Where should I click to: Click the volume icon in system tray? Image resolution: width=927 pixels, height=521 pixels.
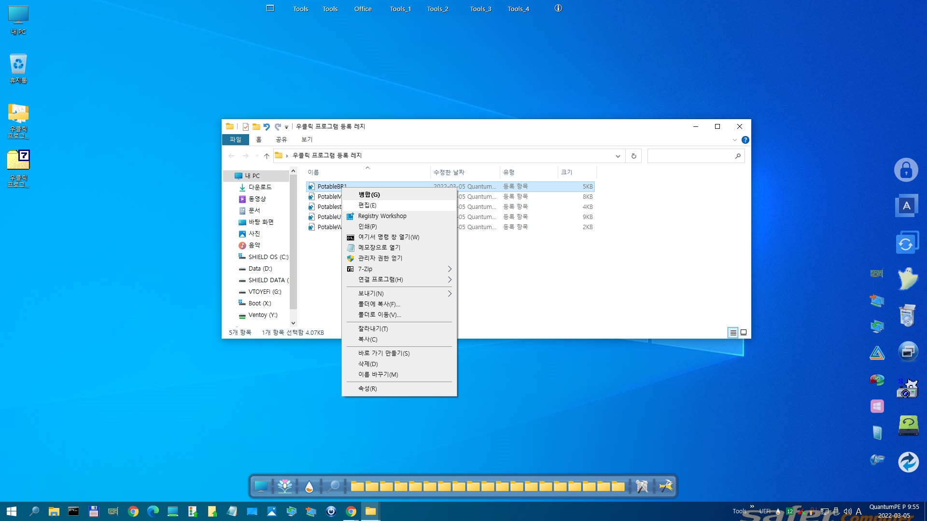(847, 511)
